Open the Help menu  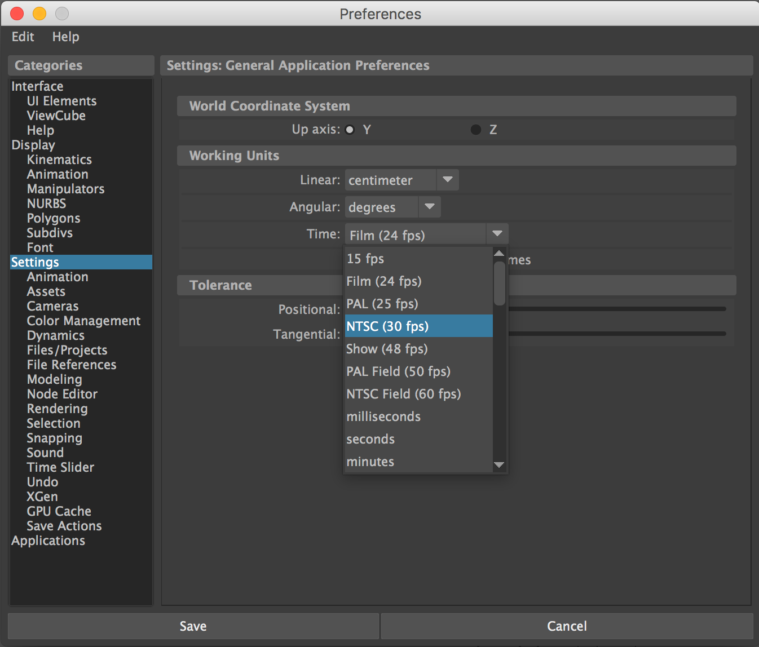pos(65,37)
